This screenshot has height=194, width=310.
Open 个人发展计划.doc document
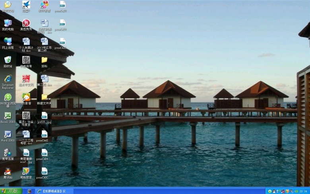(26, 41)
